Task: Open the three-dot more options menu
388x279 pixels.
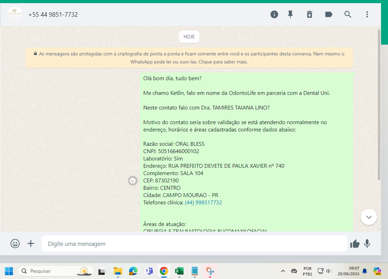Action: pyautogui.click(x=367, y=14)
